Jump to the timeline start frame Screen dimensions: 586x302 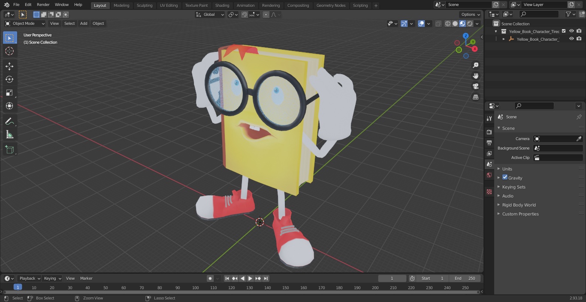227,278
